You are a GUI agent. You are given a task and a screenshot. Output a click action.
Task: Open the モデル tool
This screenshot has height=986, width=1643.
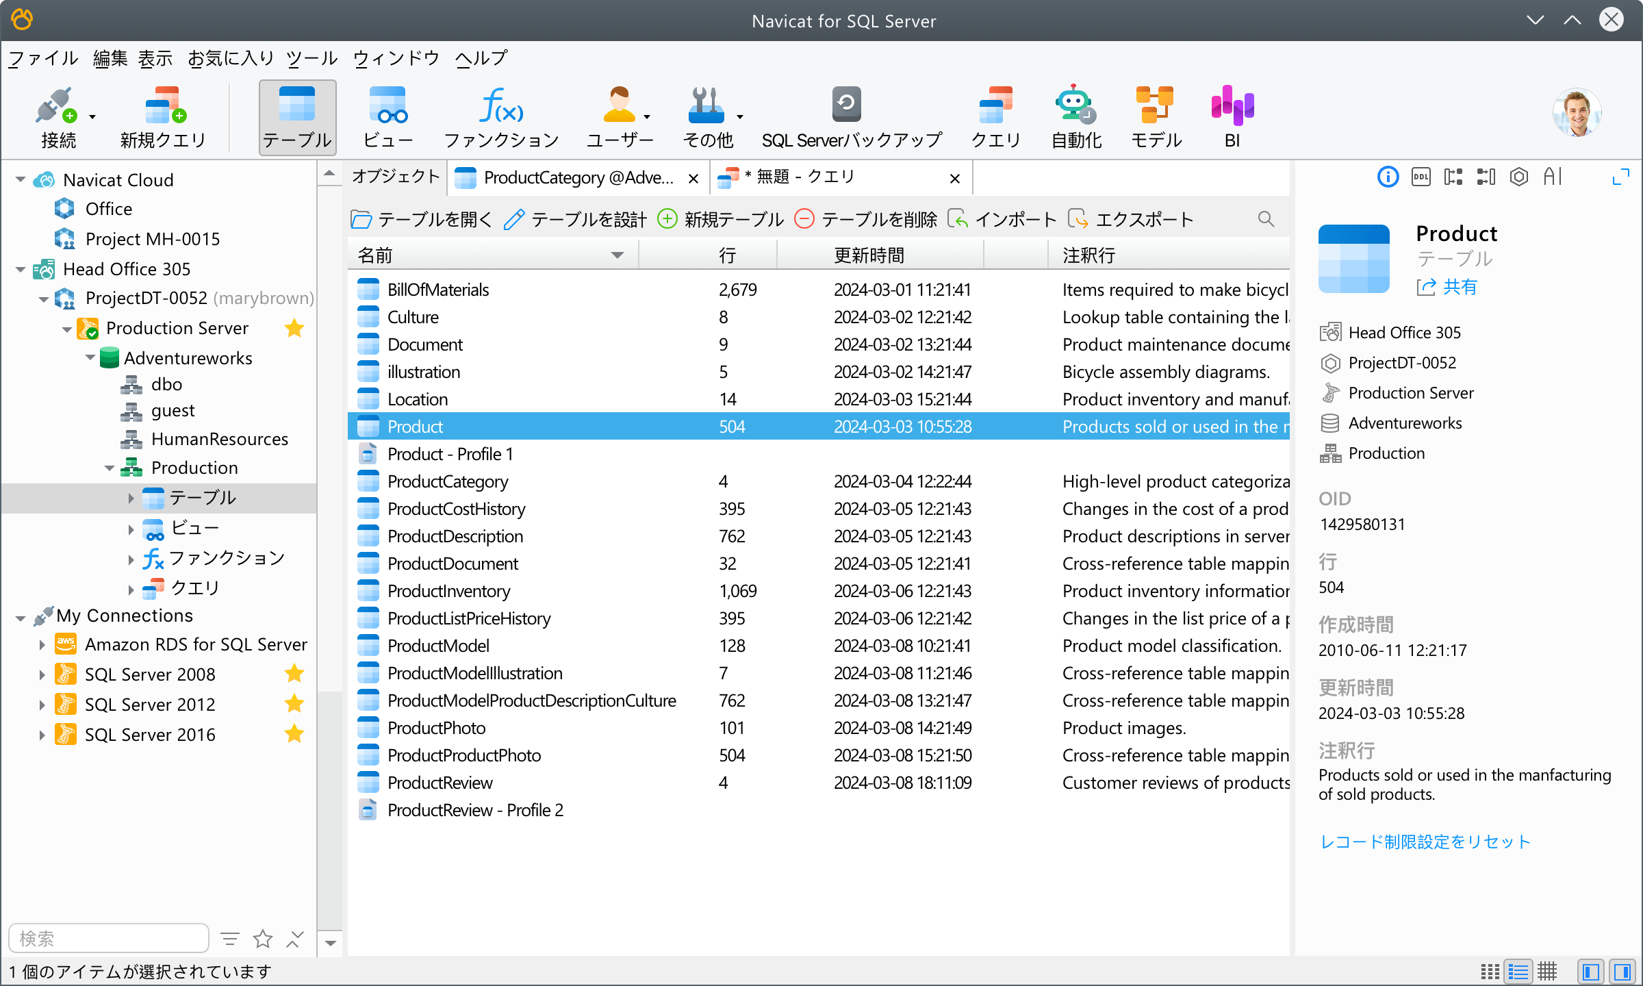pos(1156,118)
